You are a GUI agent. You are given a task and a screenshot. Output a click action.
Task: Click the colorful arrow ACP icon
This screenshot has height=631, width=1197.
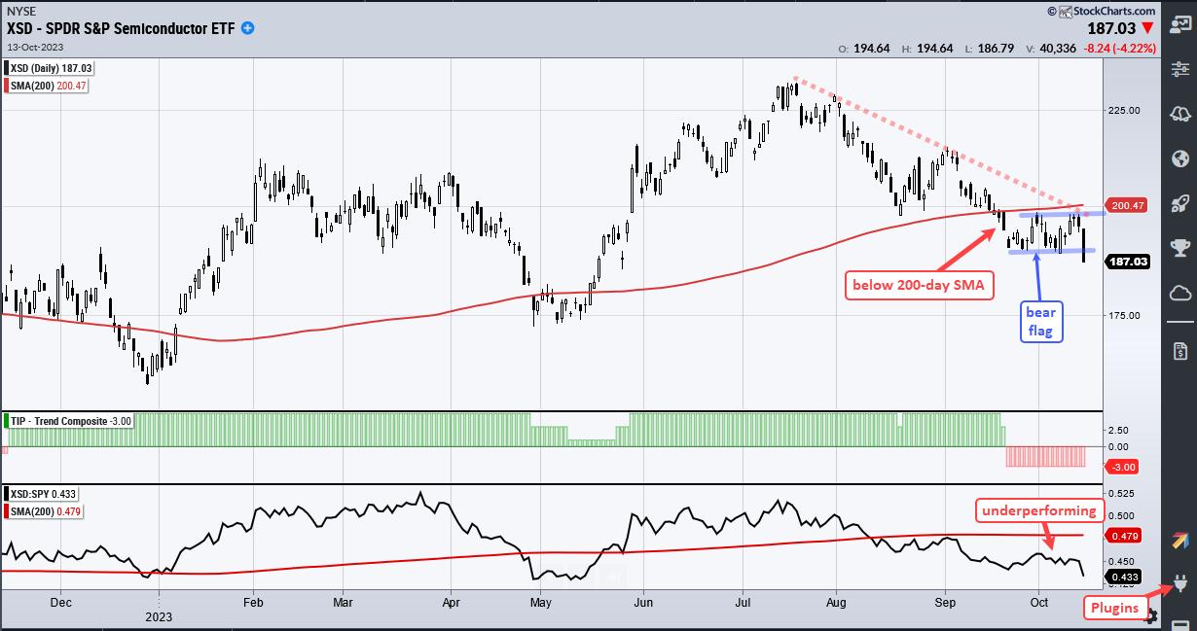coord(1179,540)
